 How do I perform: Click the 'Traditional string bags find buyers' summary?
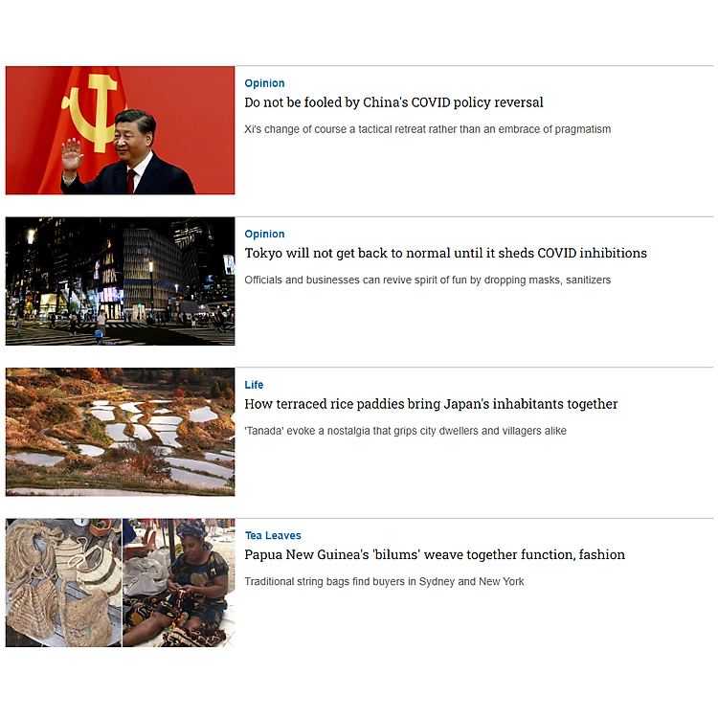(x=384, y=581)
